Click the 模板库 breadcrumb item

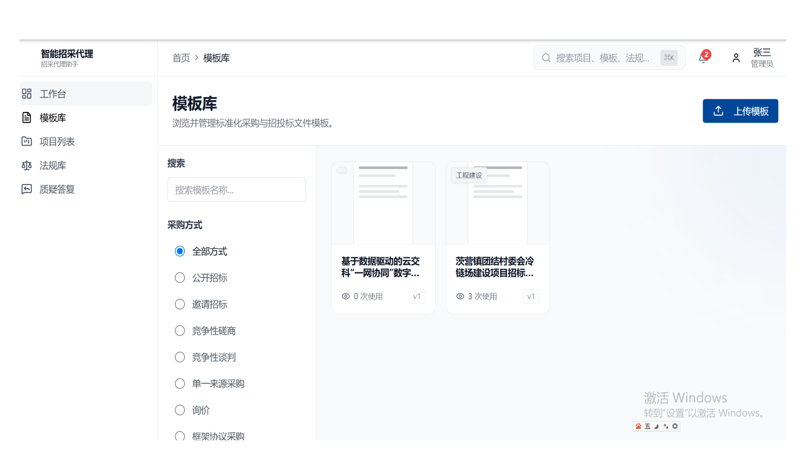(x=216, y=58)
